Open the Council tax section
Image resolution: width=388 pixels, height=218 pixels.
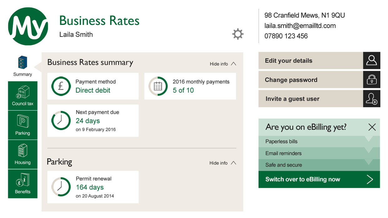click(x=23, y=96)
